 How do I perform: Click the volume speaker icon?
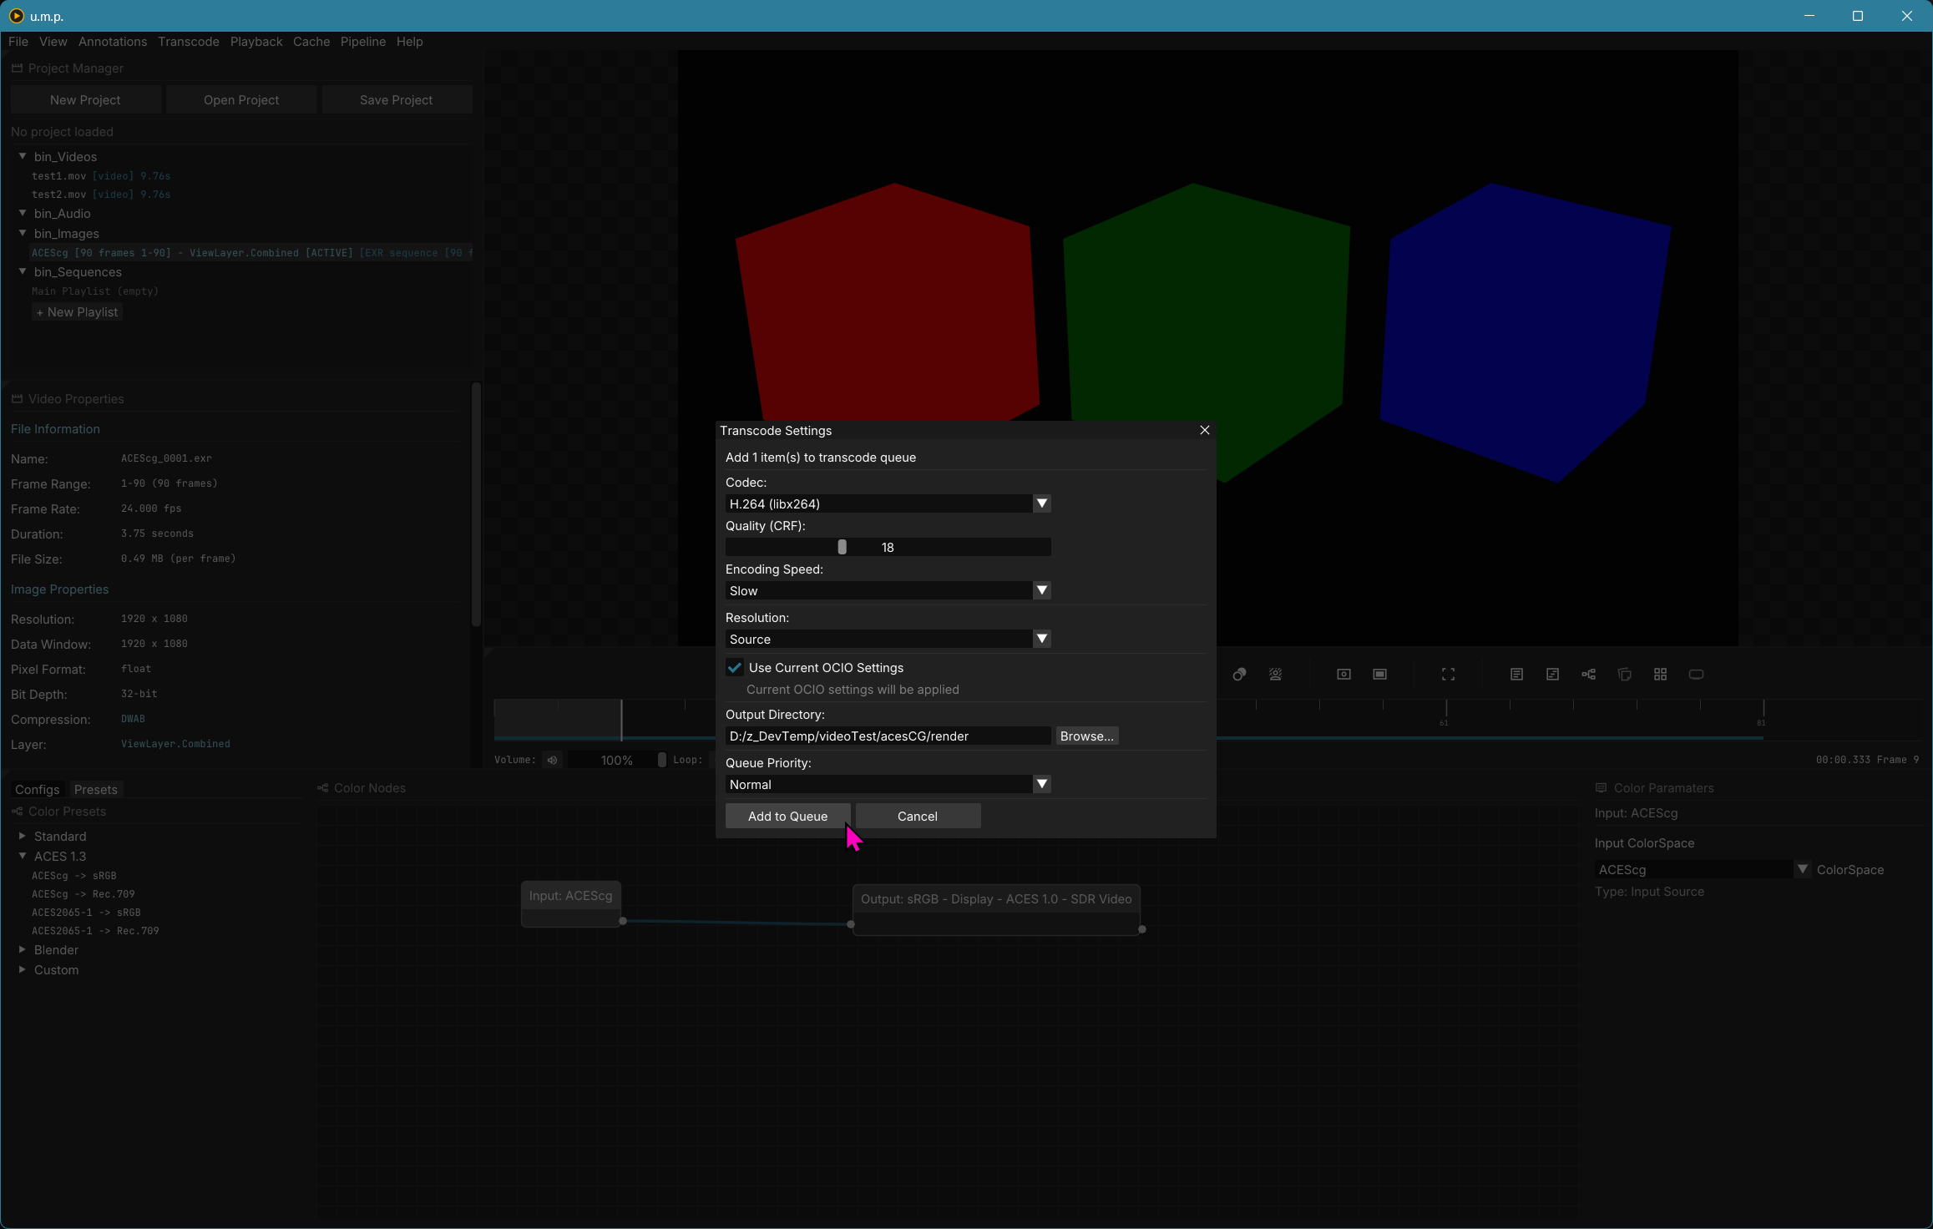point(552,760)
